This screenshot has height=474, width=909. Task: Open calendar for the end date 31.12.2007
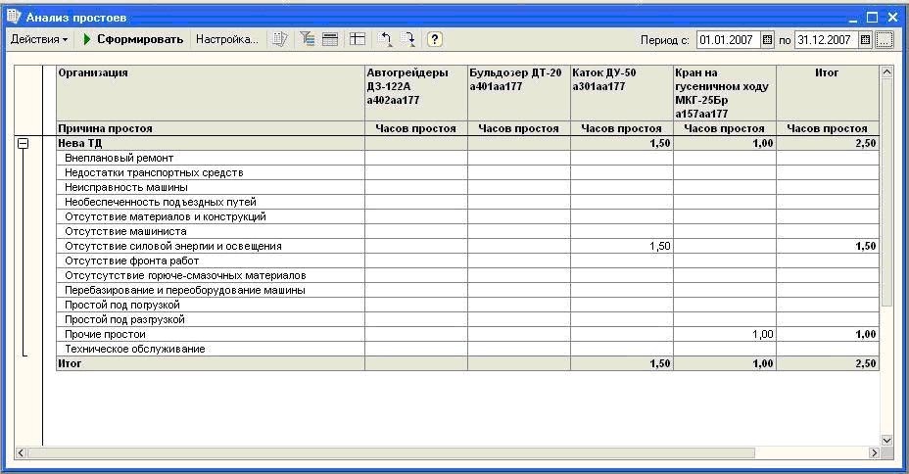866,40
